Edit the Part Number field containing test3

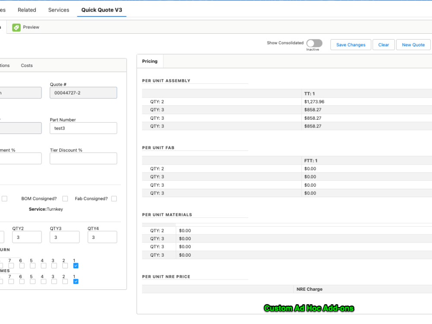83,128
